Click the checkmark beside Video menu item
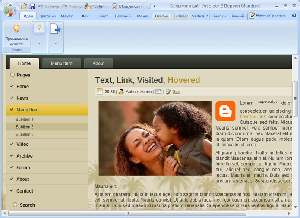Image resolution: width=300 pixels, height=218 pixels. click(11, 144)
